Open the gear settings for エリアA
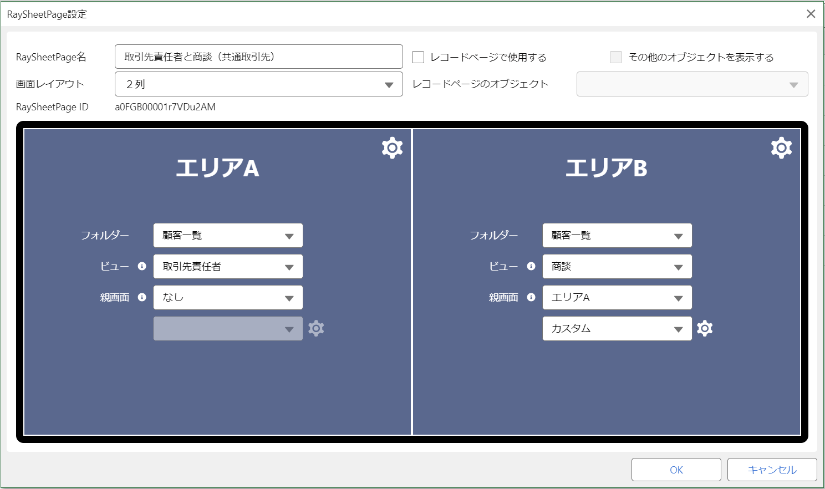This screenshot has height=489, width=825. coord(392,148)
